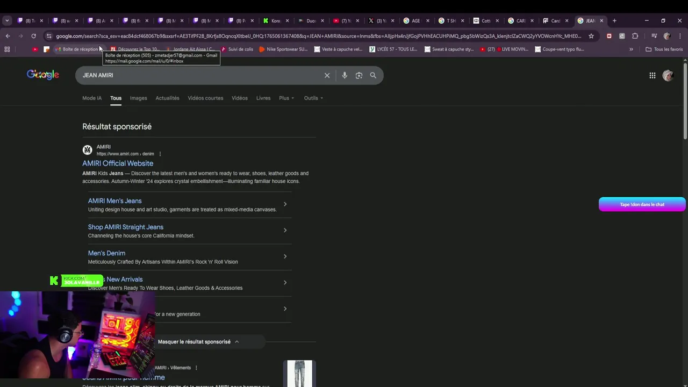Screen dimensions: 688x387
Task: Open Nike Sportswear bookmark
Action: [x=283, y=49]
